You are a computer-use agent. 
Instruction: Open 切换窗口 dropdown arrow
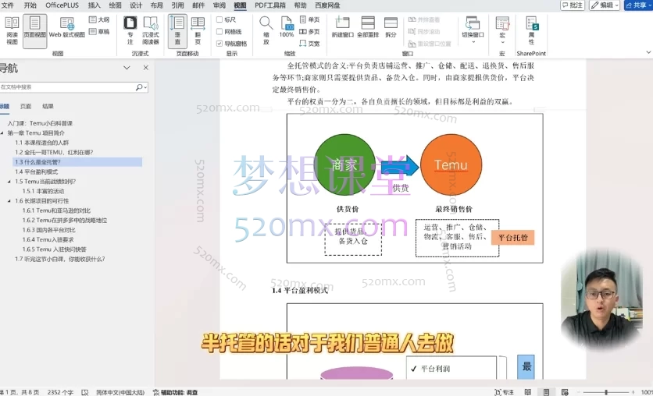click(473, 42)
